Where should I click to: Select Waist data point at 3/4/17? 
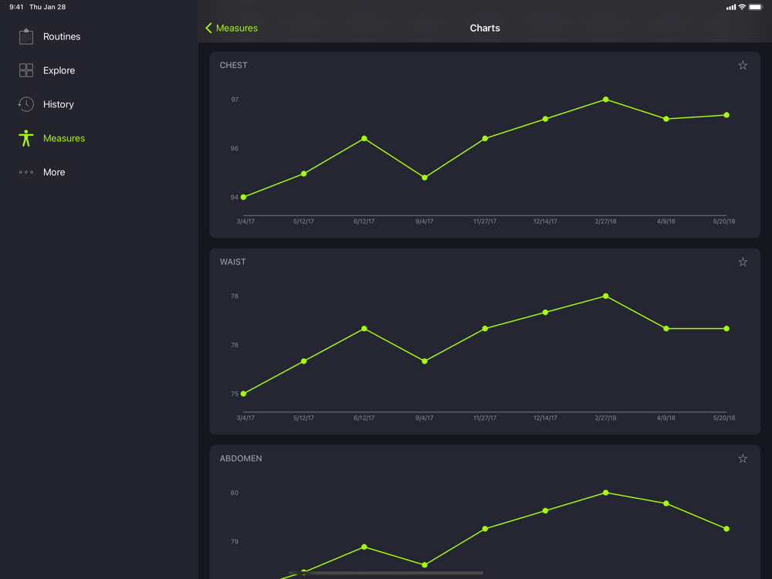click(243, 394)
